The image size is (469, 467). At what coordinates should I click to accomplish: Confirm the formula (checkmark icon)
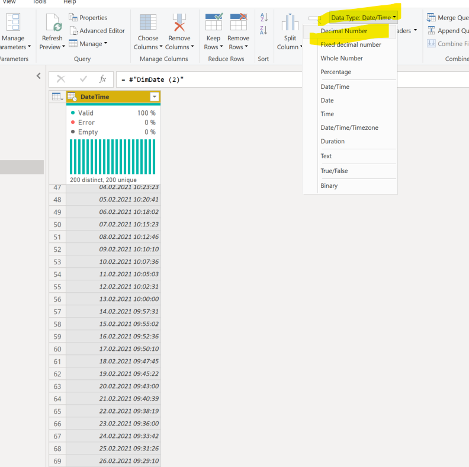(x=83, y=79)
